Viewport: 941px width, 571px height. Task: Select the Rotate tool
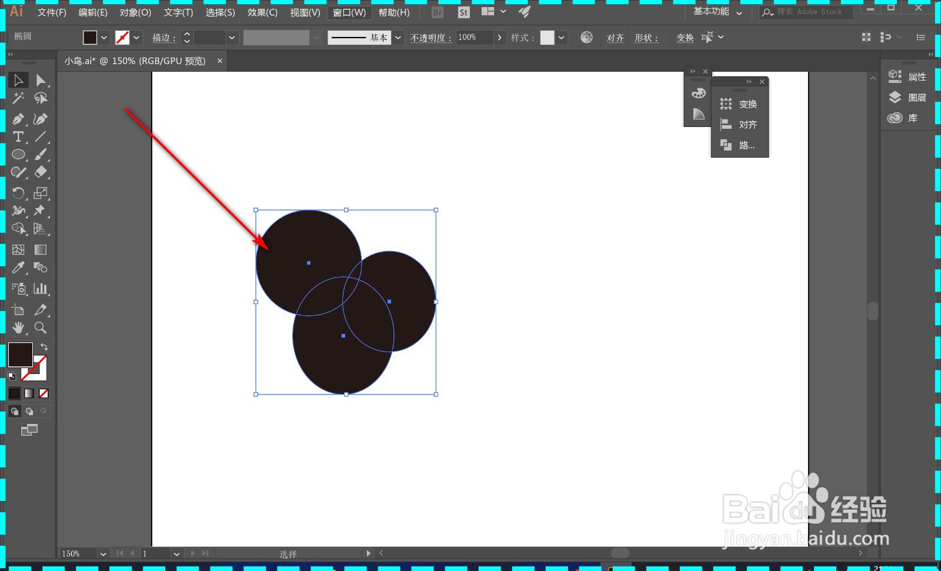(x=18, y=193)
